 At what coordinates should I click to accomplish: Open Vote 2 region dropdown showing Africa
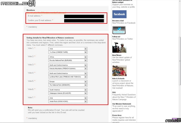[68, 57]
